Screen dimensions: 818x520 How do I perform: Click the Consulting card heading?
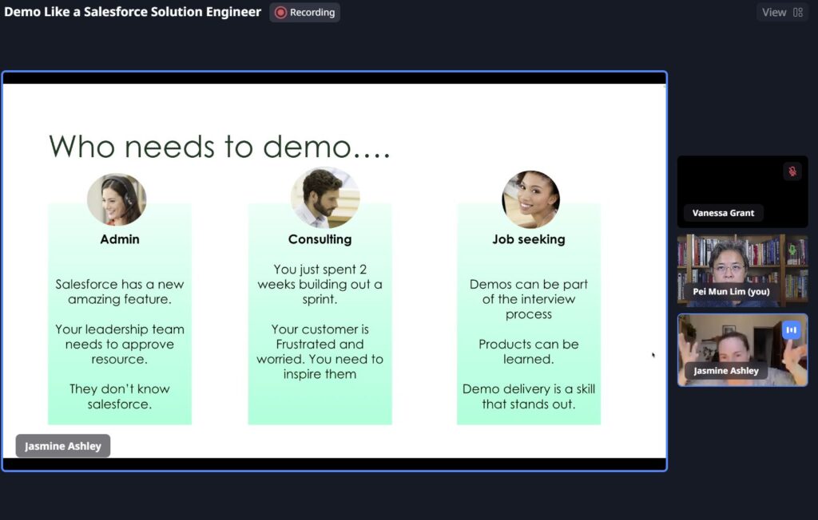(x=320, y=239)
